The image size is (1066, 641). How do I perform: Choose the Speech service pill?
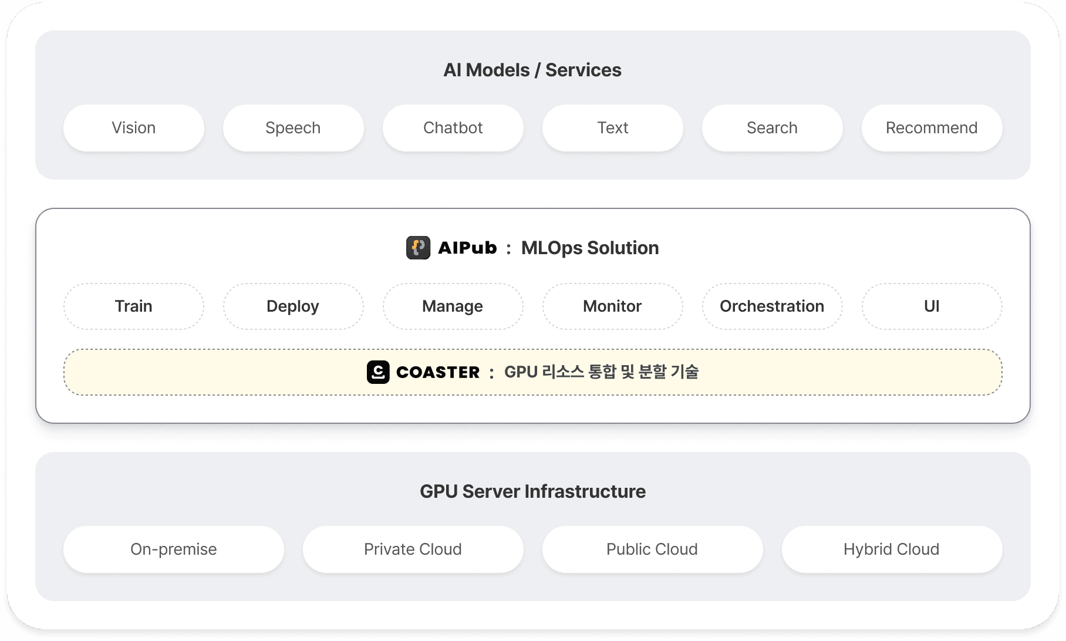tap(293, 128)
